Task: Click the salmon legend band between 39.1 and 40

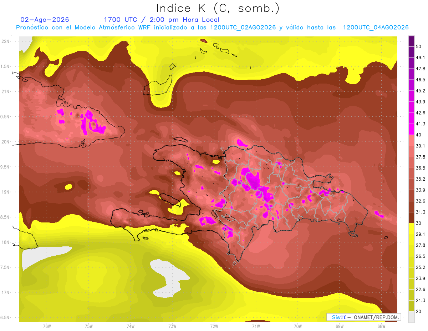Action: (x=411, y=140)
